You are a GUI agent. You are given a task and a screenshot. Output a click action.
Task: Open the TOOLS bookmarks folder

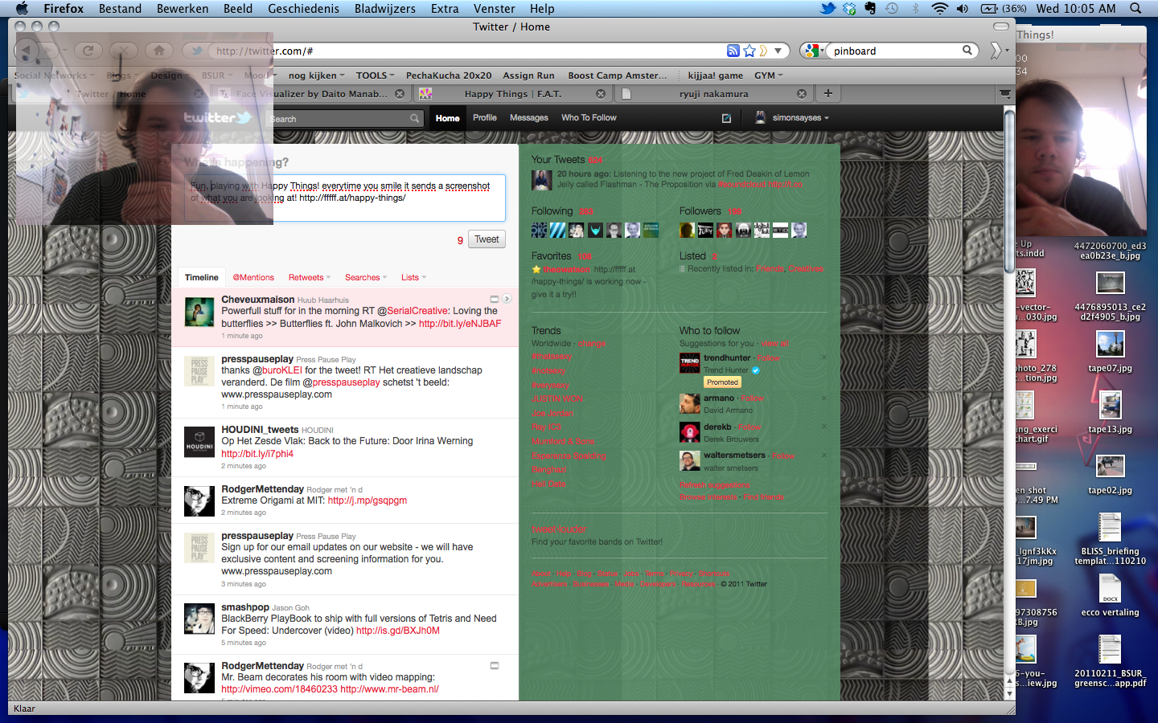[375, 76]
